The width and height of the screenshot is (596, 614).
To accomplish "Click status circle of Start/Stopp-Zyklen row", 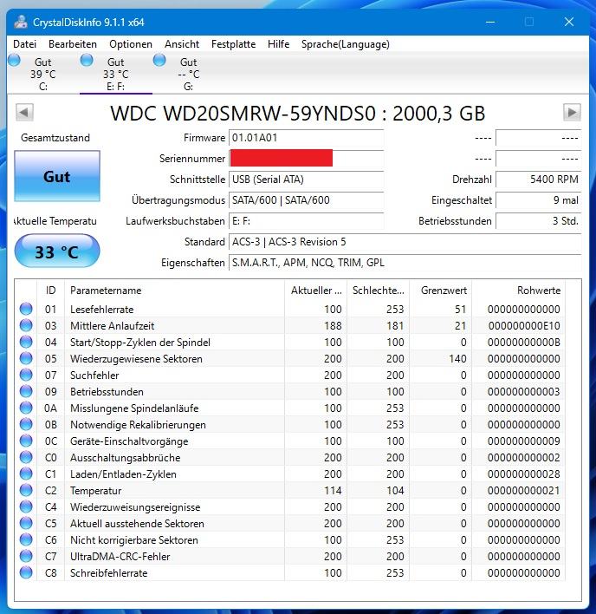I will pos(26,342).
